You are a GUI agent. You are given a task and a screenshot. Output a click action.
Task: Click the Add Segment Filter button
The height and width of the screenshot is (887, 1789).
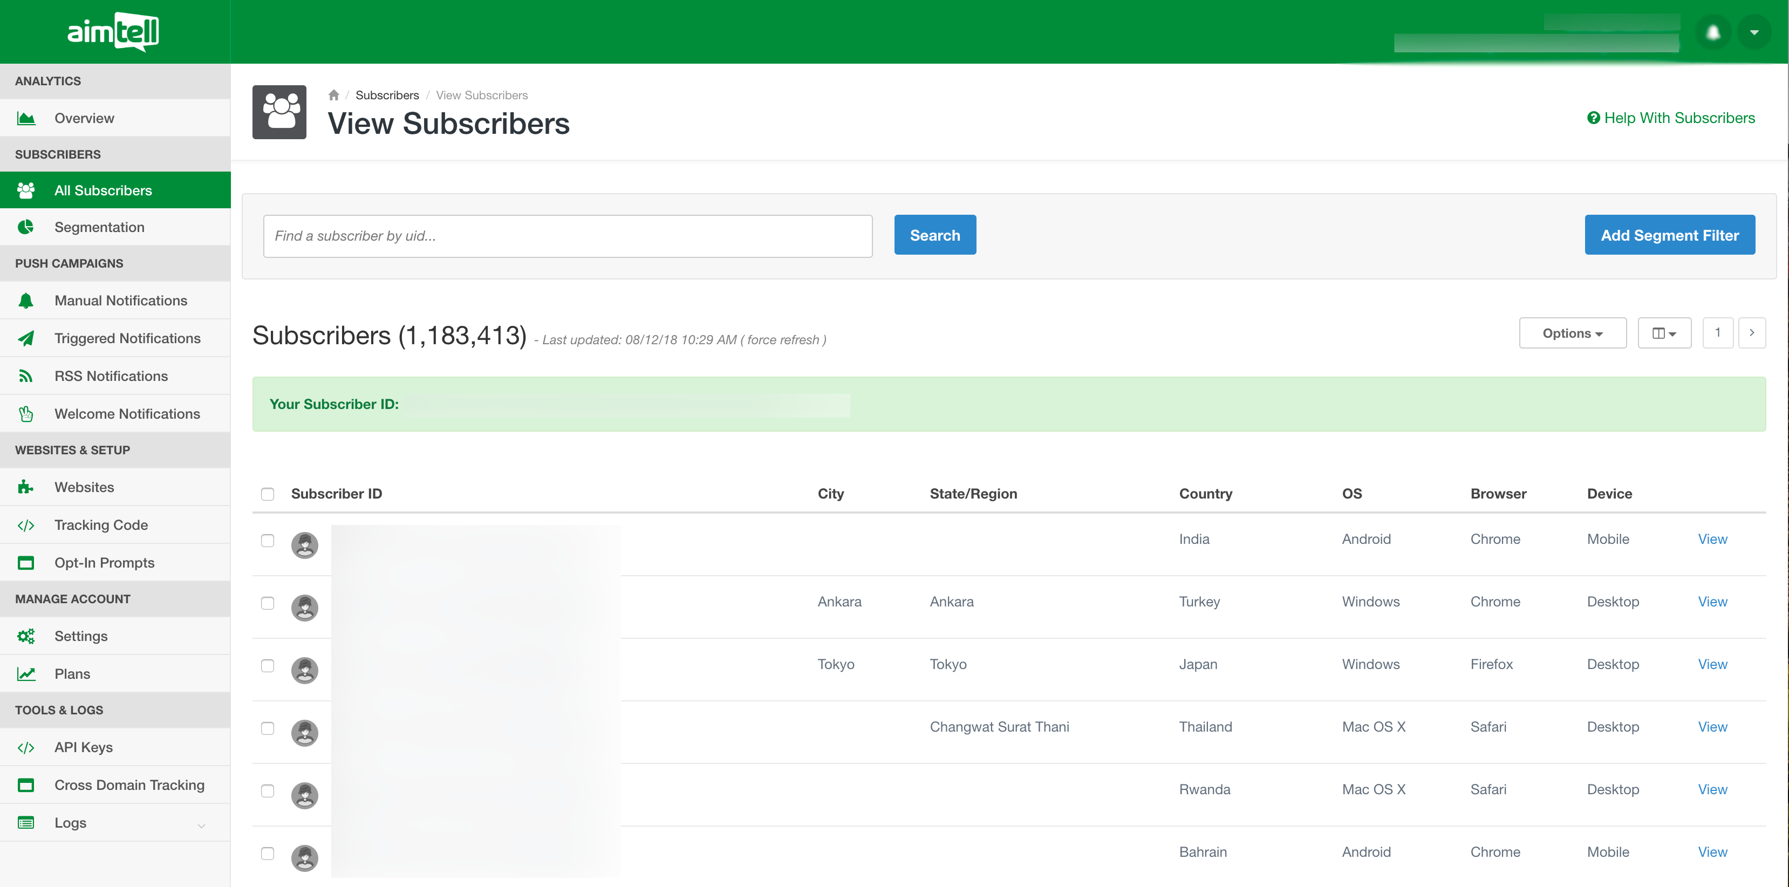pos(1669,235)
